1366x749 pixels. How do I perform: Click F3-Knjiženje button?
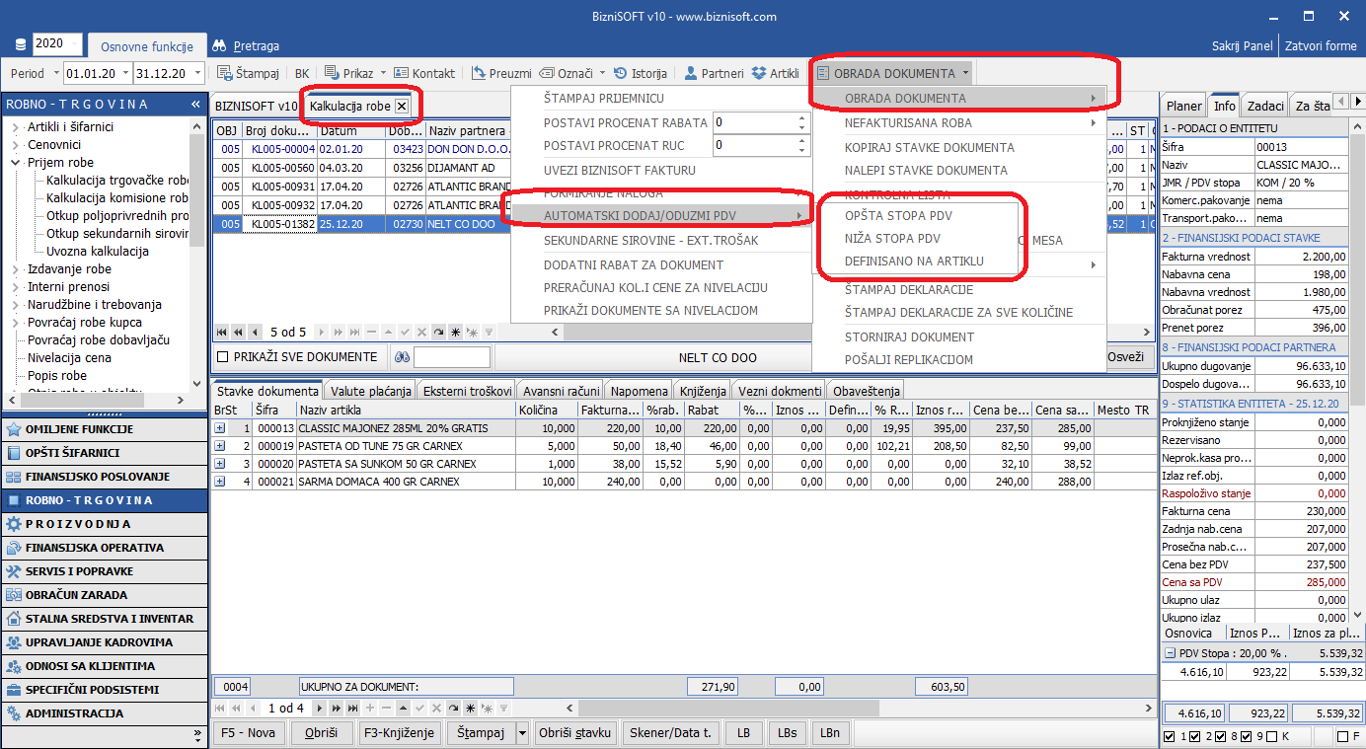tap(400, 733)
